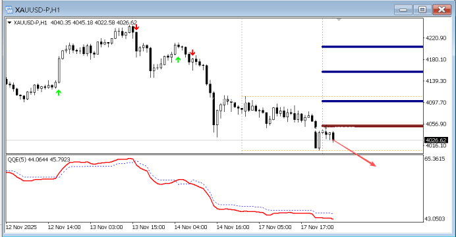Image resolution: width=456 pixels, height=237 pixels.
Task: Click the 13 Nov 15:00 time label
Action: point(148,227)
